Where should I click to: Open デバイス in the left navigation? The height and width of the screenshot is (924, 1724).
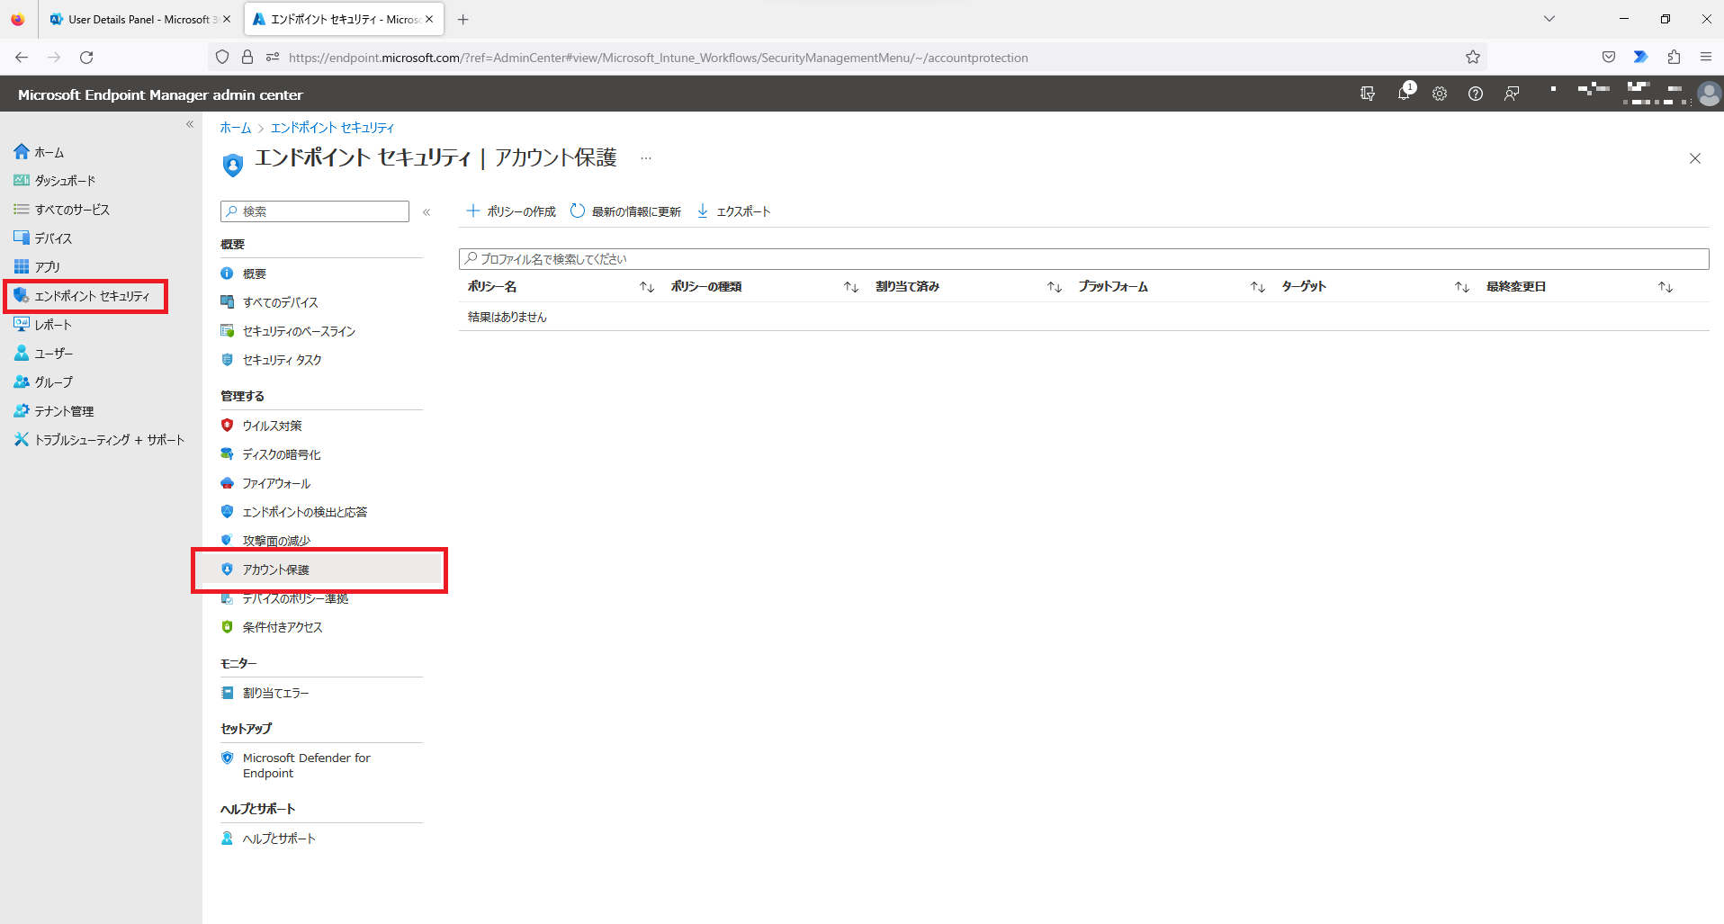point(43,238)
